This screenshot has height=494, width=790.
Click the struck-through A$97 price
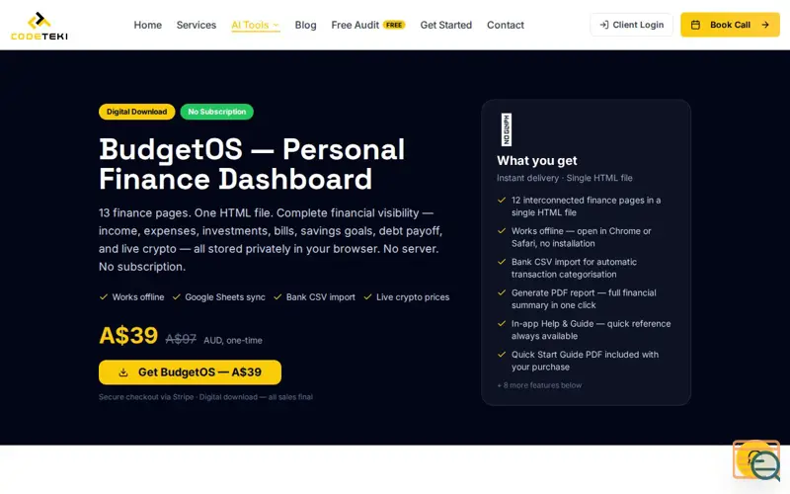pos(181,339)
